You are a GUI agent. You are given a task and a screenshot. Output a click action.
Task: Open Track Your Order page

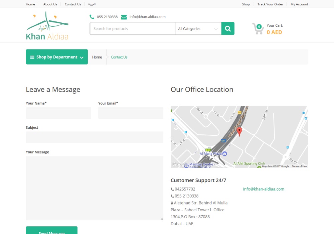pos(270,4)
